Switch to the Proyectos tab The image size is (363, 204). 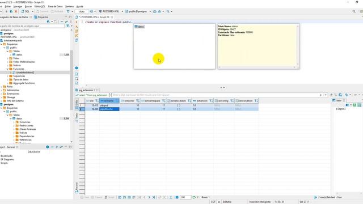pos(41,17)
